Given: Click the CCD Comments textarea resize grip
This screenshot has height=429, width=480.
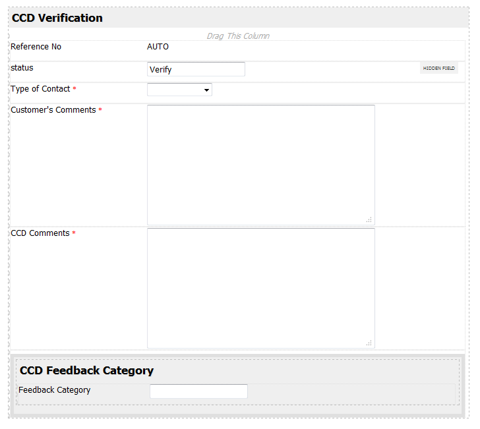Looking at the screenshot, I should 369,343.
